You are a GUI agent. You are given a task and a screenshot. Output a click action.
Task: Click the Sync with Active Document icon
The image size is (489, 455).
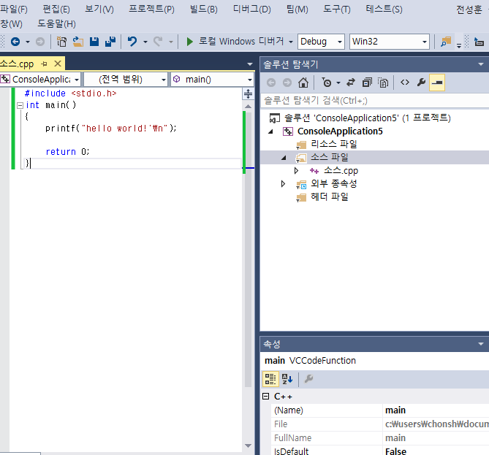[x=351, y=83]
